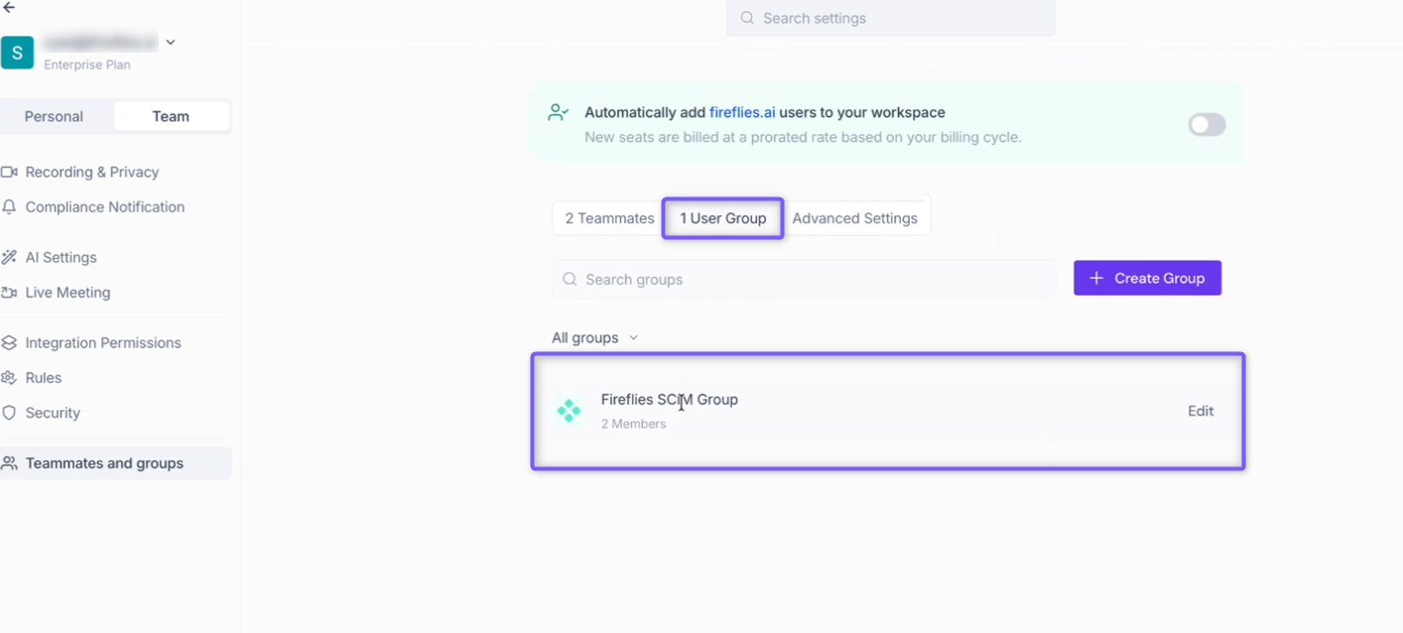Viewport: 1403px width, 633px height.
Task: Click the Search settings field
Action: click(890, 18)
